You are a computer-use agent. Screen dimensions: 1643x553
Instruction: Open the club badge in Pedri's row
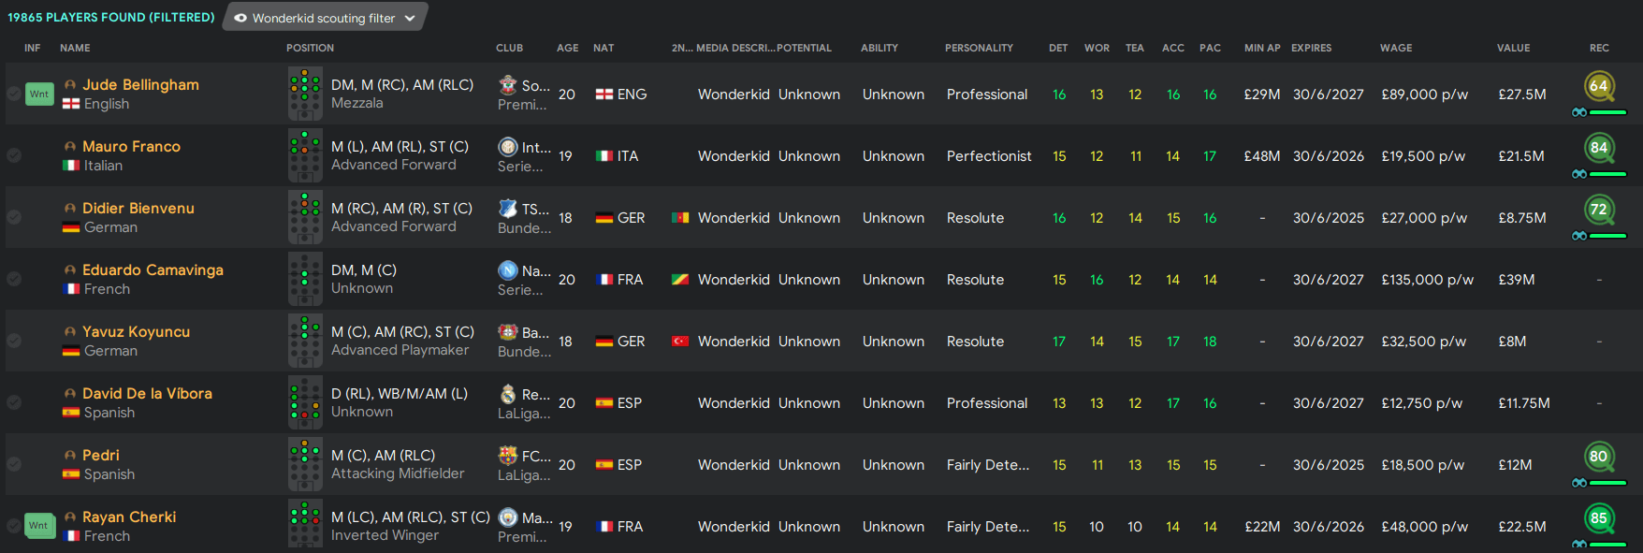click(508, 456)
